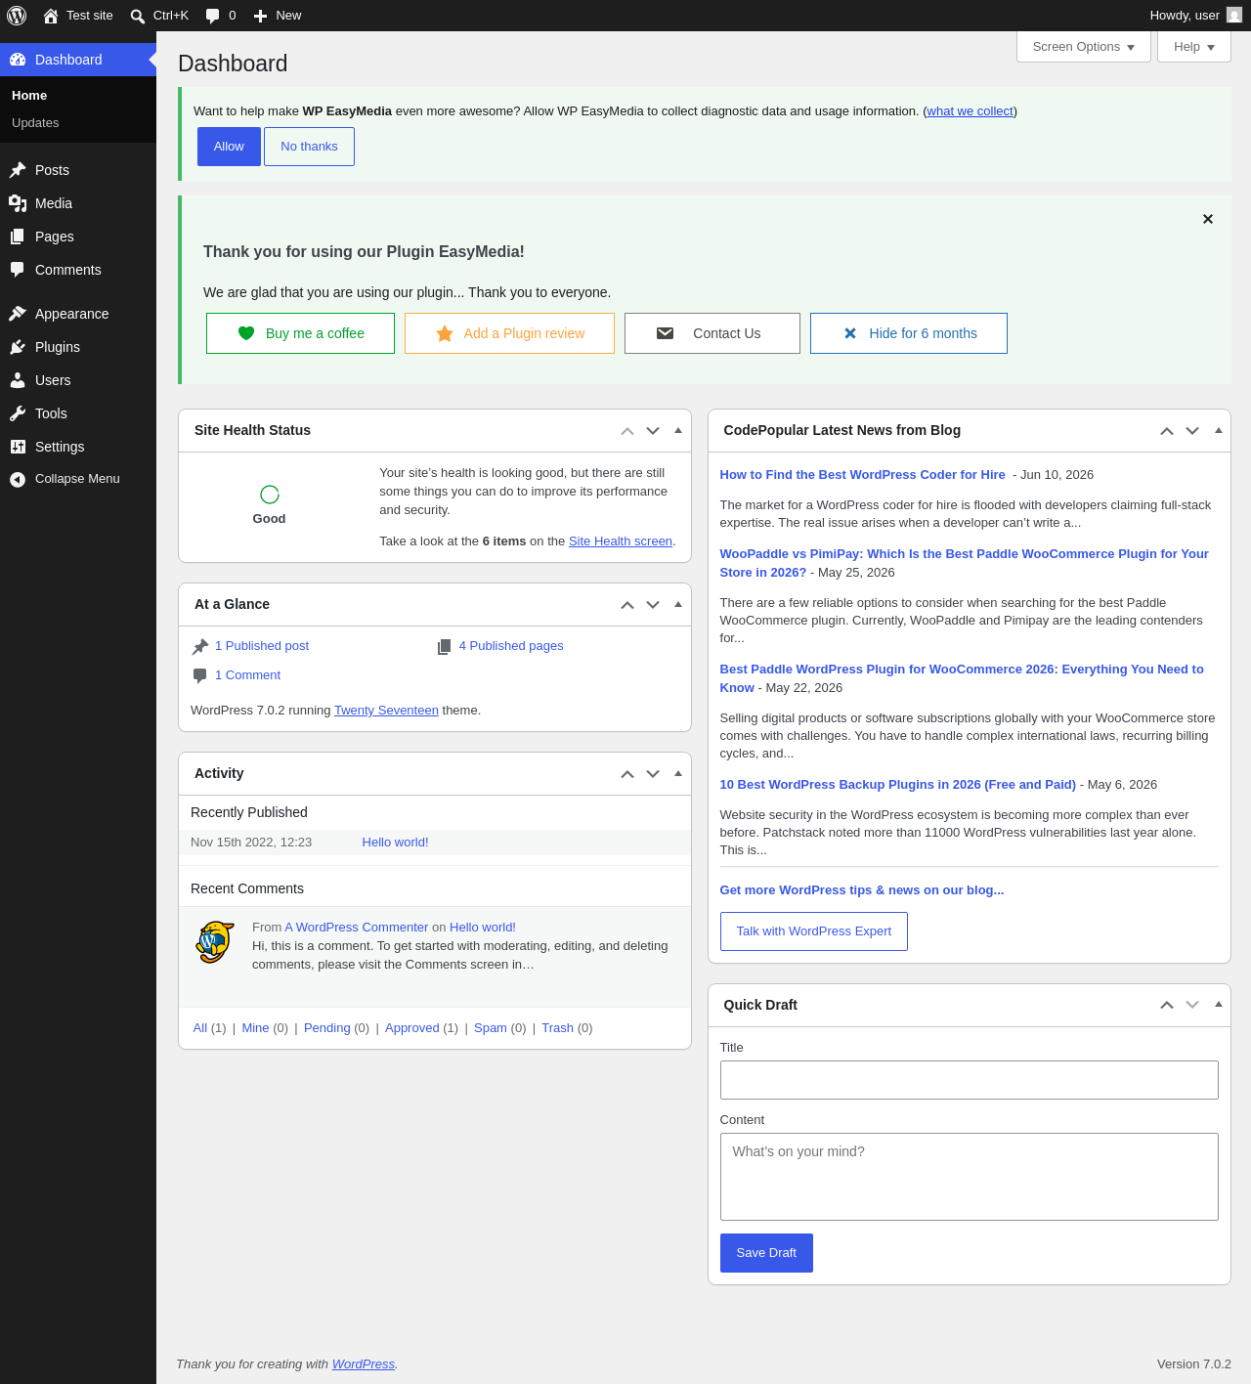Go to Posts in sidebar
This screenshot has width=1251, height=1384.
[x=78, y=170]
